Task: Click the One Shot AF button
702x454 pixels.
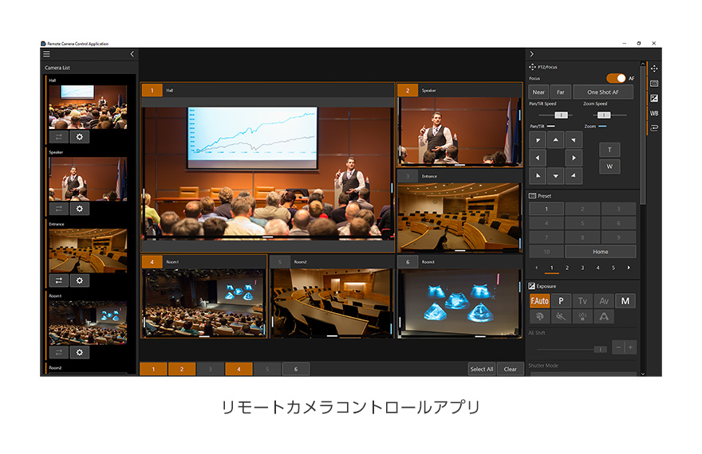Action: (x=603, y=92)
